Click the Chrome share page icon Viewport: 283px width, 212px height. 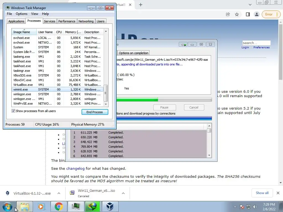coord(228,14)
